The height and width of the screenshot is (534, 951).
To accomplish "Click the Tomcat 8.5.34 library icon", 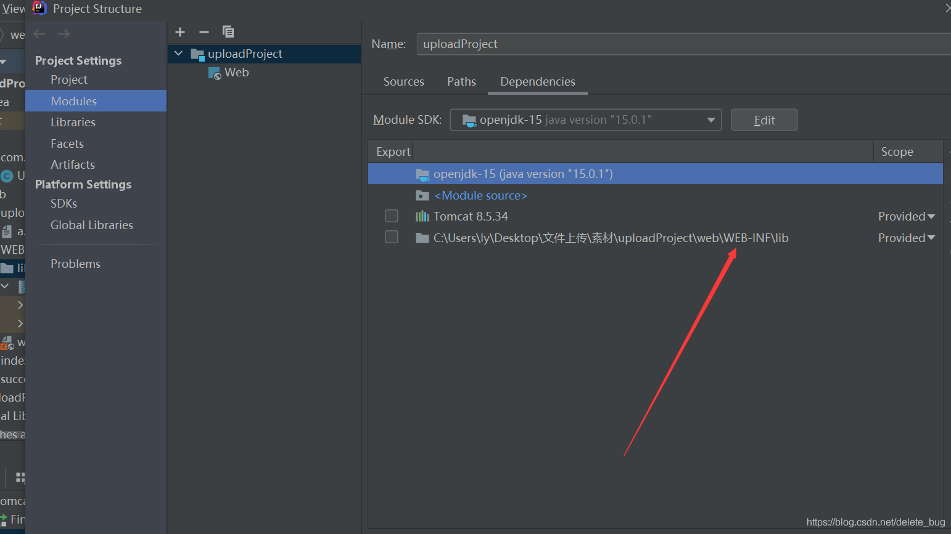I will 422,216.
